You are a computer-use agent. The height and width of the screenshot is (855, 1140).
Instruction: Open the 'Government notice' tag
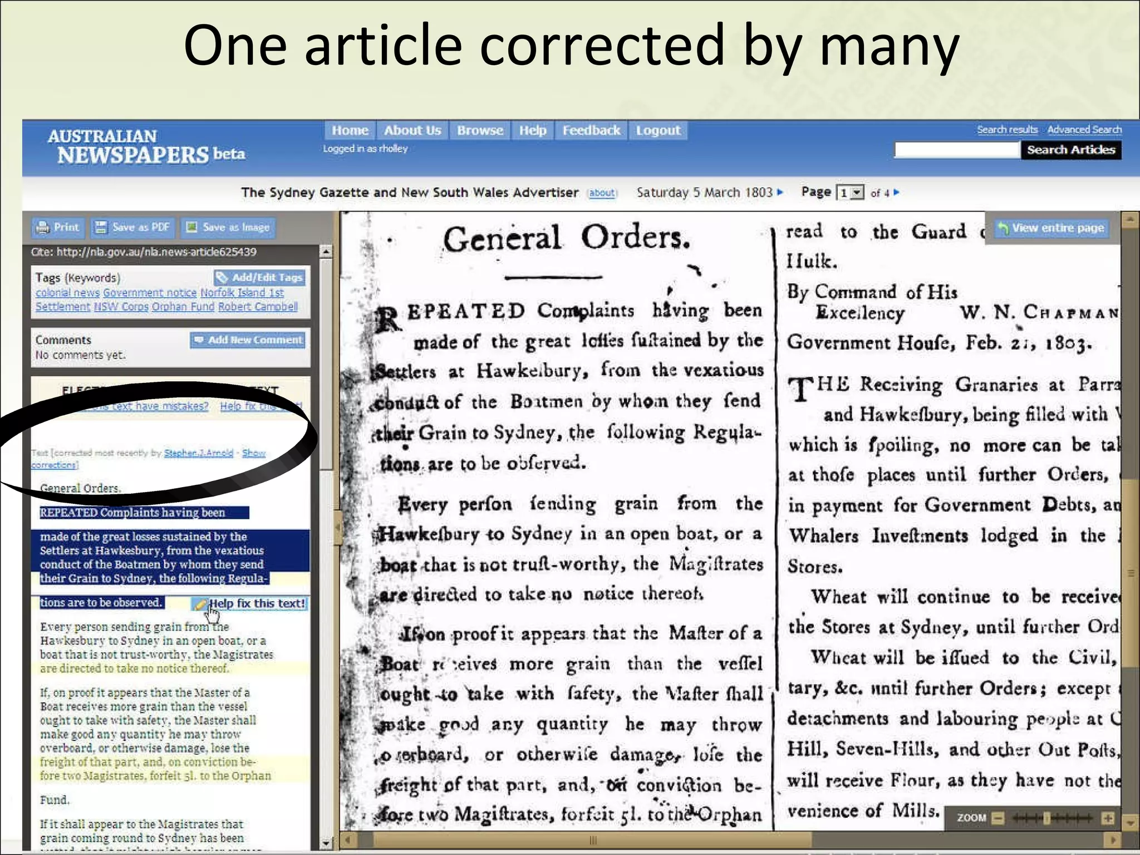(150, 292)
